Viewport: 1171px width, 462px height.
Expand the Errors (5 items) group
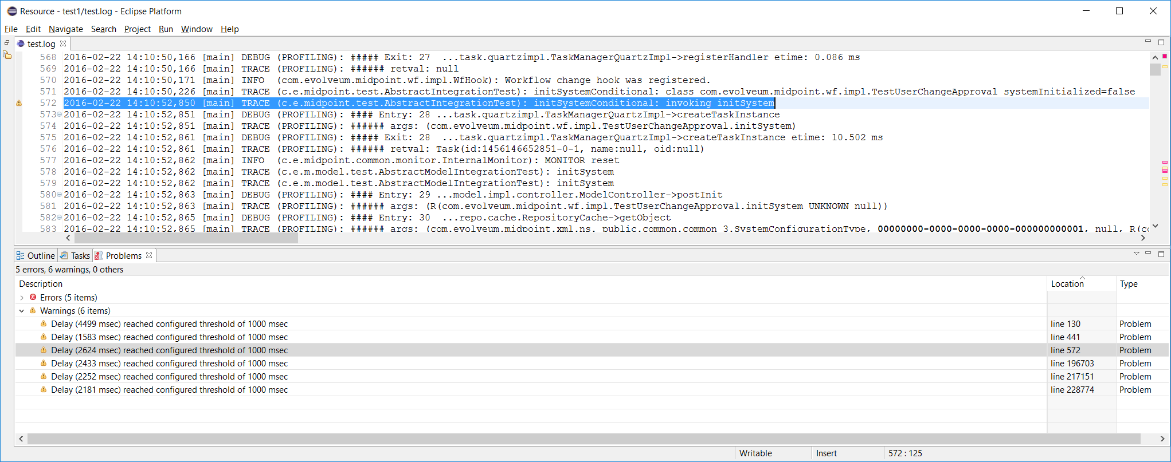22,298
